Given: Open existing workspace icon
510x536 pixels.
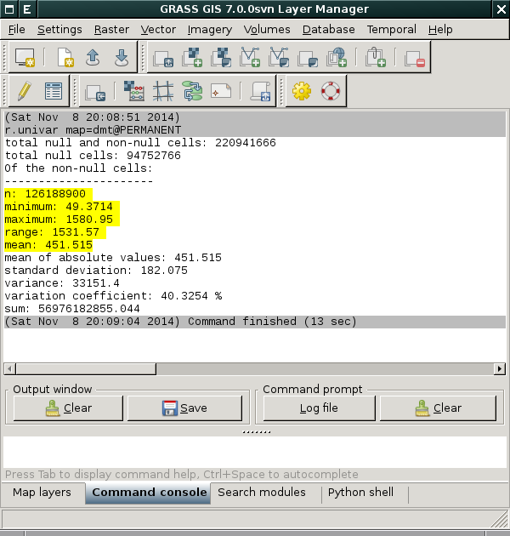Looking at the screenshot, I should point(93,57).
